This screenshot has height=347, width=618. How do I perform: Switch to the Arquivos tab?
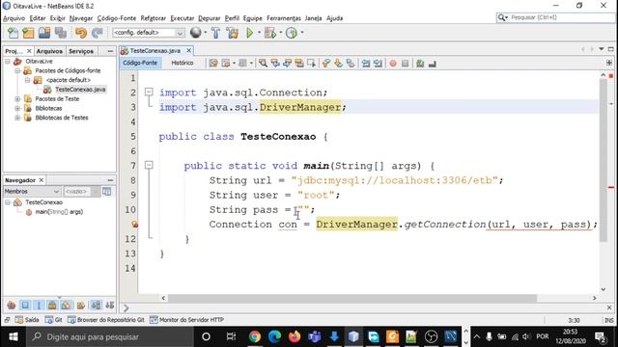tap(49, 51)
